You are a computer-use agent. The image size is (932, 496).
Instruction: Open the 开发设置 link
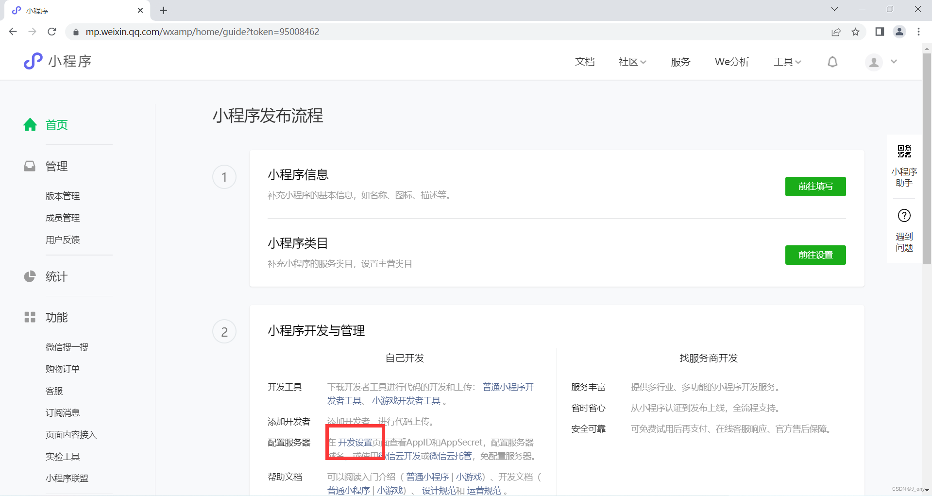(x=355, y=443)
